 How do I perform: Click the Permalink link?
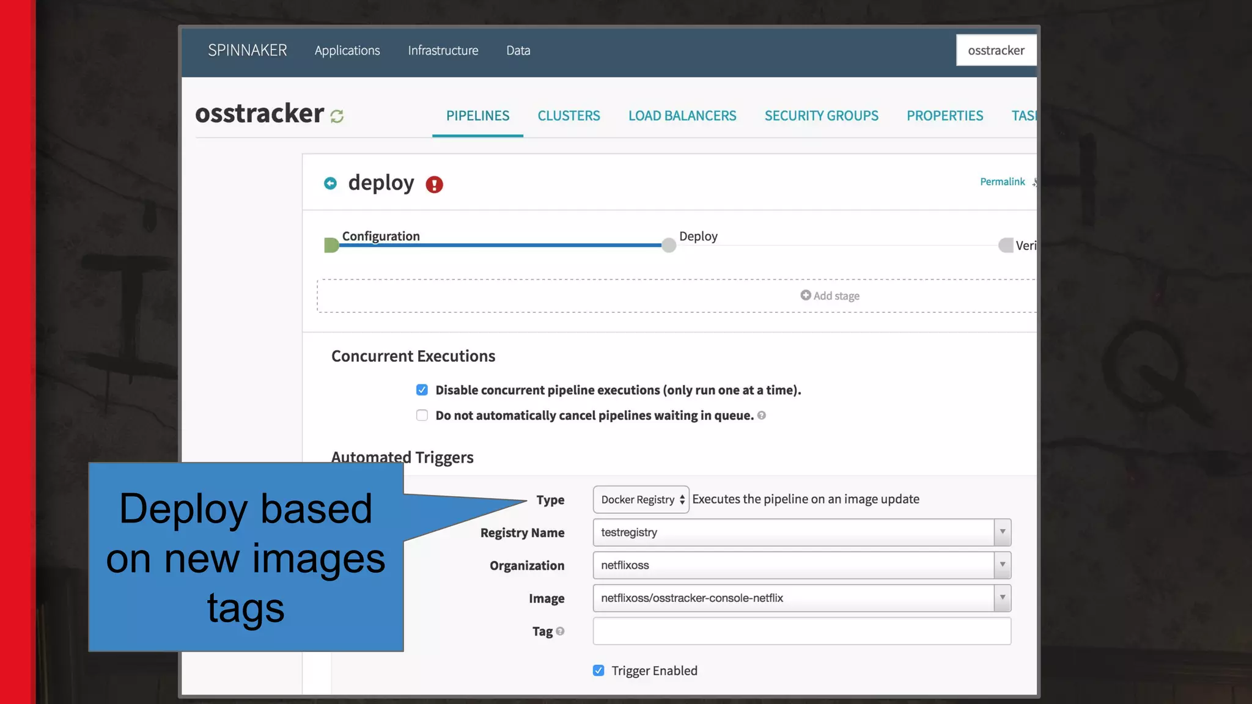(x=1002, y=182)
